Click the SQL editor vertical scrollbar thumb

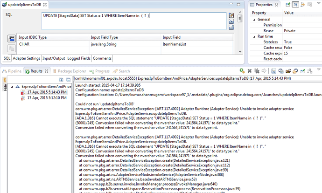[x=240, y=19]
